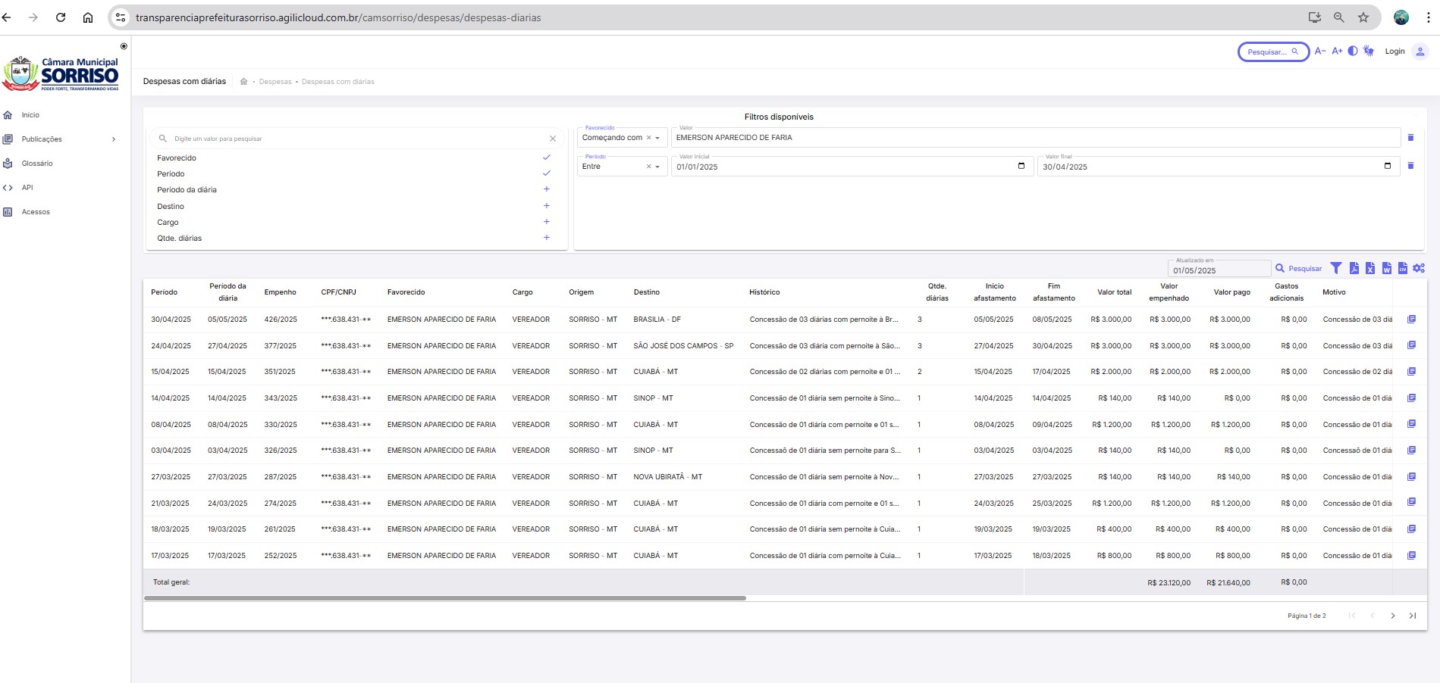Delete the Favorecido filter row

[1410, 138]
